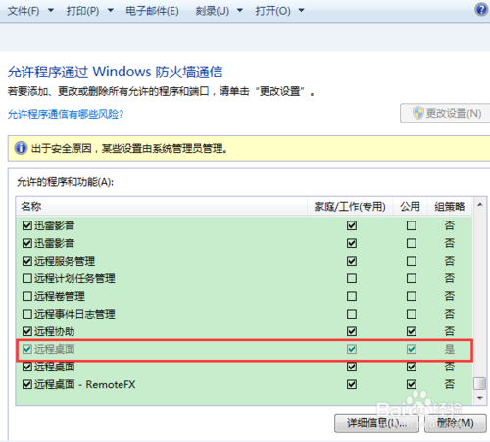
Task: Select the 远程协助 row text
Action: [x=55, y=331]
